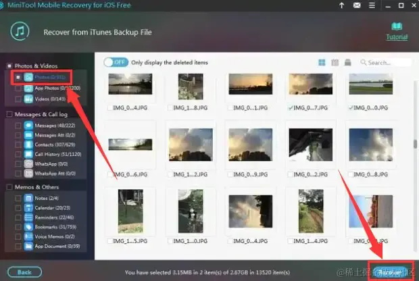419x281 pixels.
Task: Click the WhatsApp category icon
Action: point(28,163)
